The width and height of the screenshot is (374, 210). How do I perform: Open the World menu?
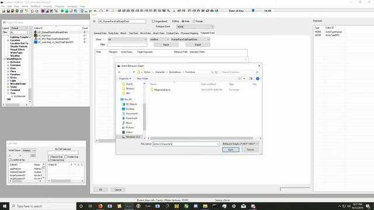coord(25,6)
